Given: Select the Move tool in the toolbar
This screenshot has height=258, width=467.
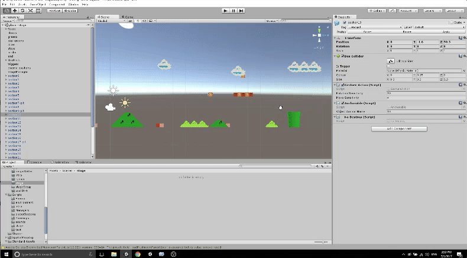Looking at the screenshot, I should (15, 11).
